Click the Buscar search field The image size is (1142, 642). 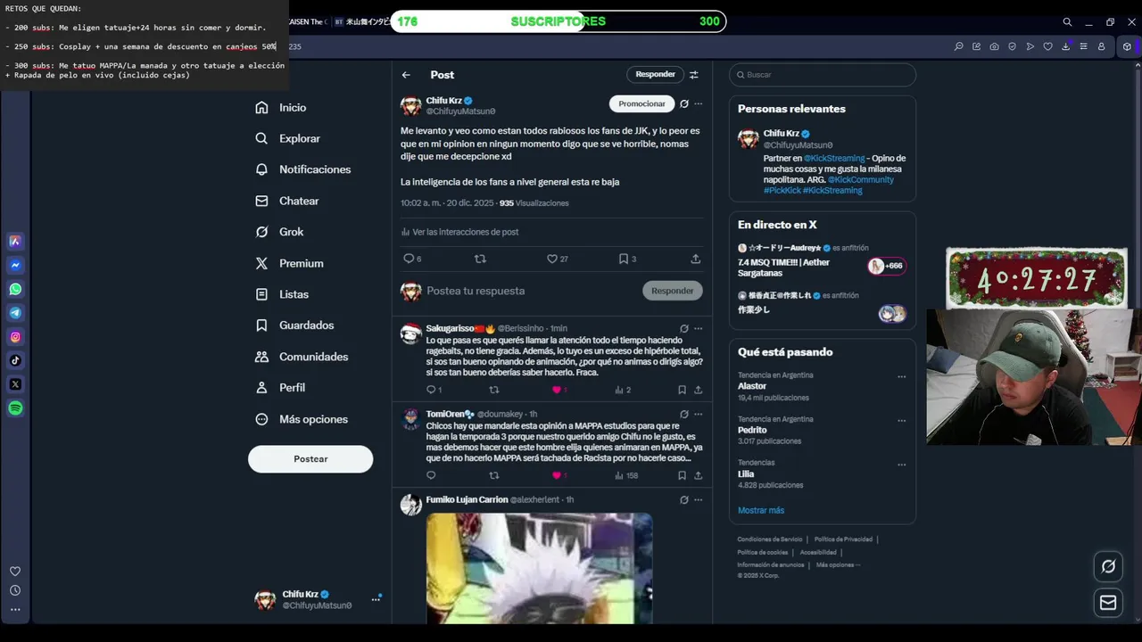[x=823, y=75]
